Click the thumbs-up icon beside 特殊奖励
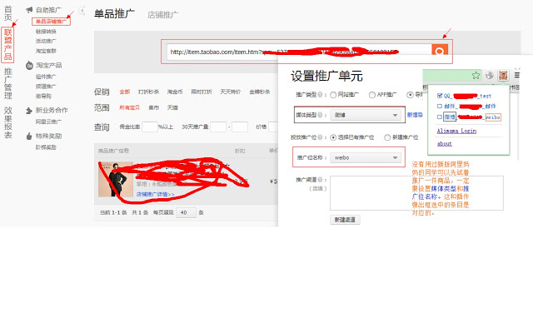This screenshot has width=533, height=333. 29,137
